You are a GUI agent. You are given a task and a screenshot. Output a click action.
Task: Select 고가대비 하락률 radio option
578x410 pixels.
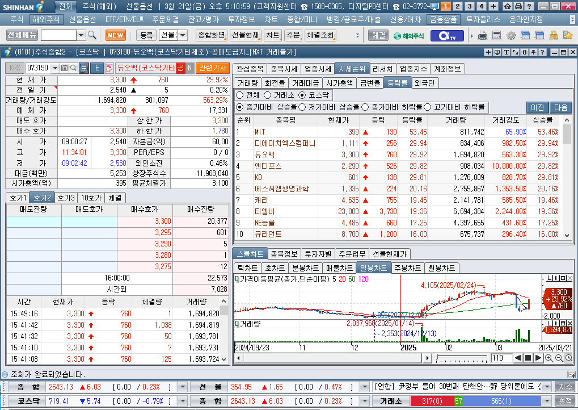pos(428,107)
